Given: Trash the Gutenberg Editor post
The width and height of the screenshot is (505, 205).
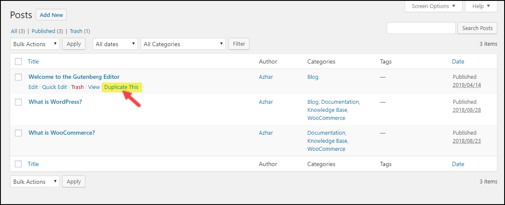Looking at the screenshot, I should coord(77,87).
